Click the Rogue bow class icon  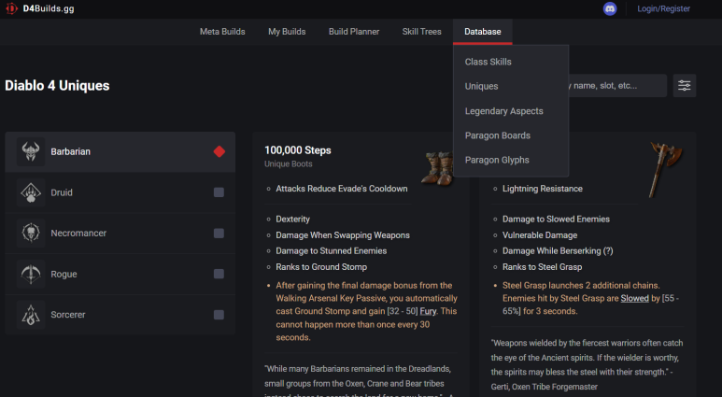(x=31, y=274)
